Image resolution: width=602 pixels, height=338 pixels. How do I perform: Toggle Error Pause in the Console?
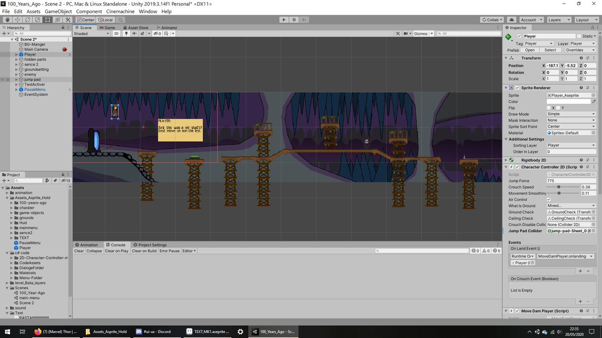[x=170, y=251]
